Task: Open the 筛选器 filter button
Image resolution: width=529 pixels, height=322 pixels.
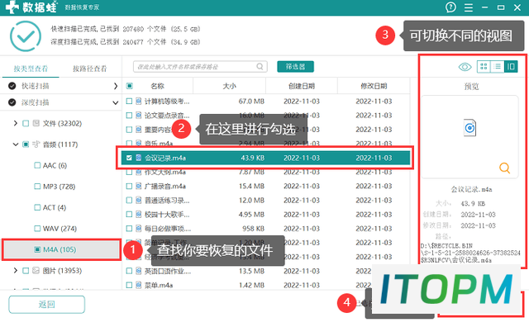Action: 296,67
